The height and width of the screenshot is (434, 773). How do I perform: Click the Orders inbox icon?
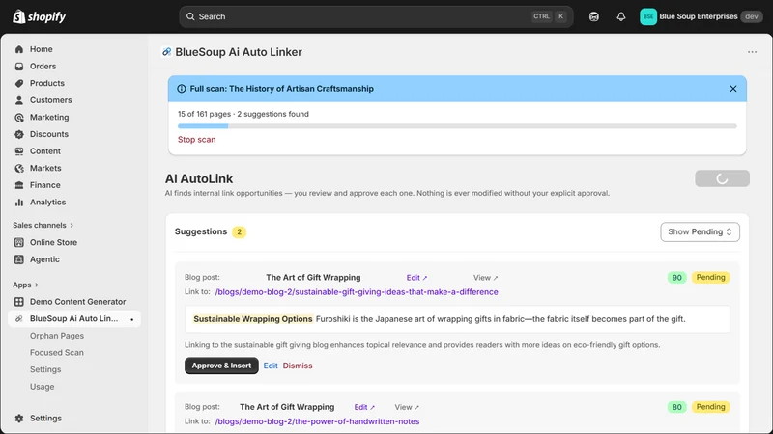(19, 66)
